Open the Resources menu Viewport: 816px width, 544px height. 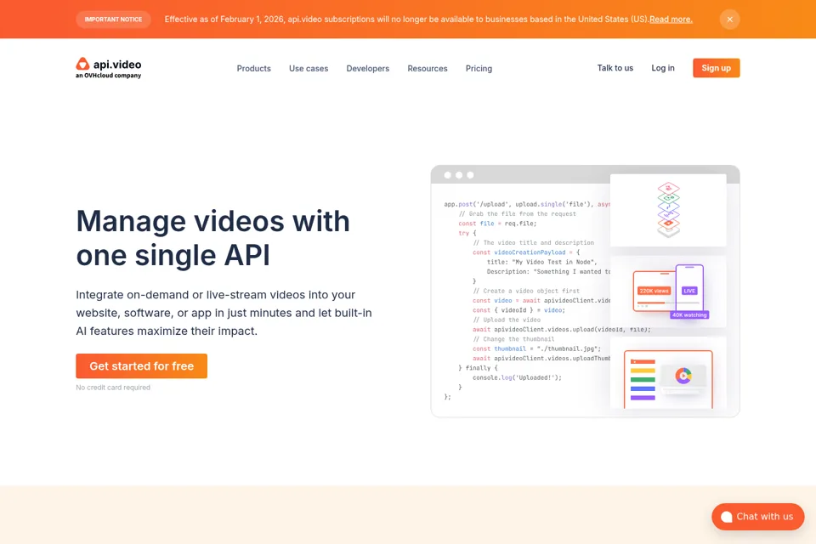pos(428,68)
